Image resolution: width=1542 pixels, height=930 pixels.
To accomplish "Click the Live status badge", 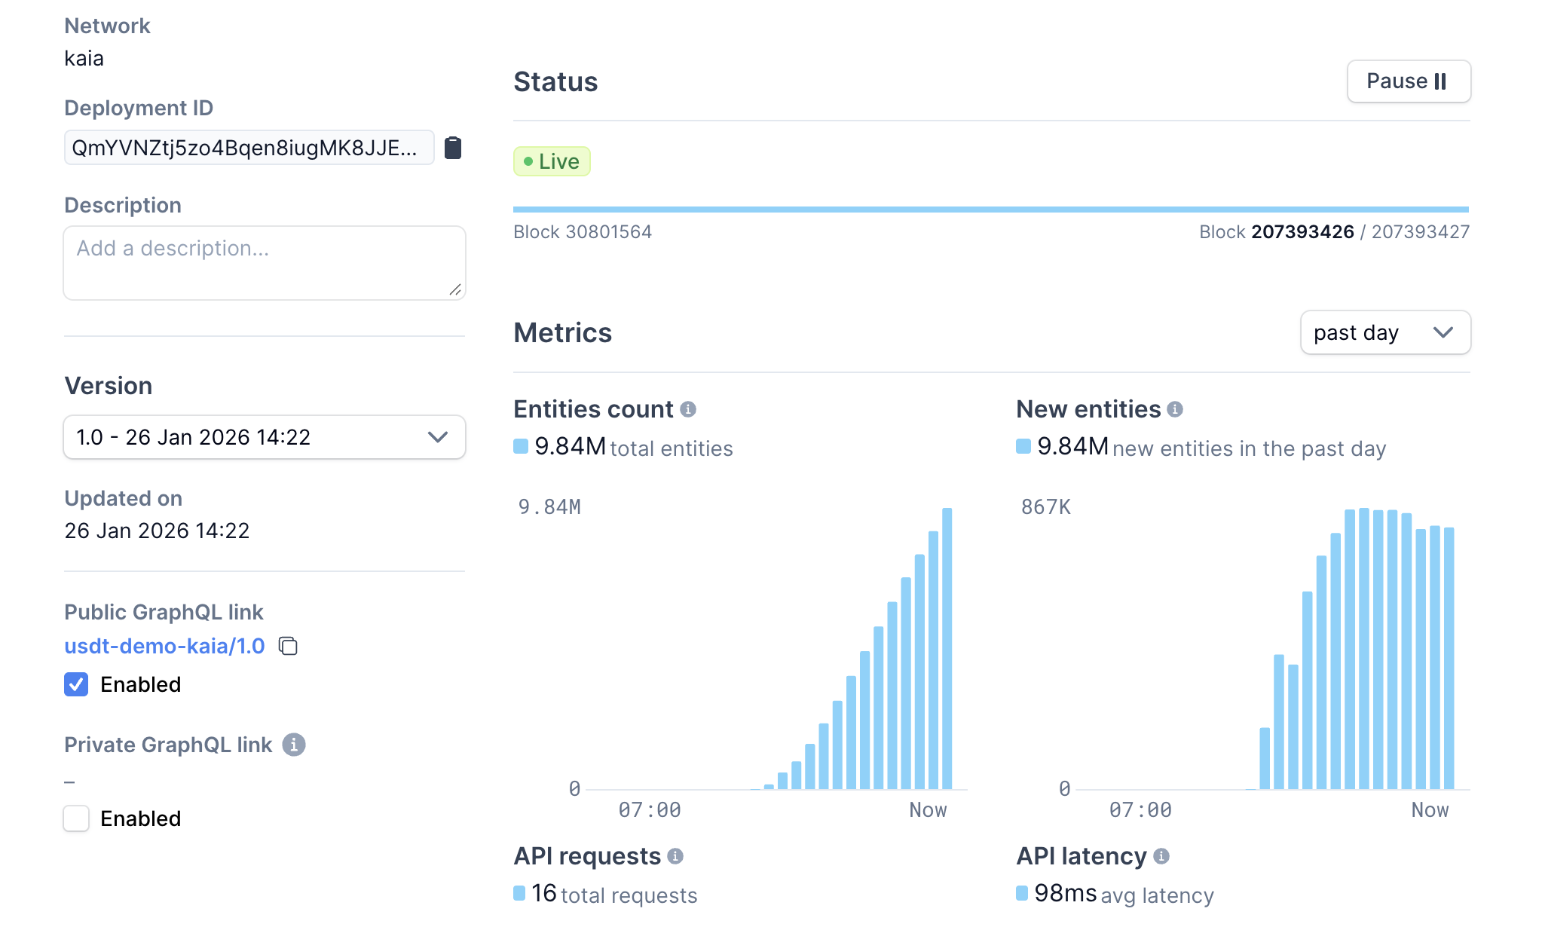I will coord(552,161).
